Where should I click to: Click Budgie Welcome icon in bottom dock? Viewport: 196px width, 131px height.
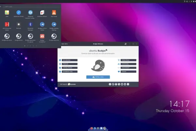tap(105, 128)
